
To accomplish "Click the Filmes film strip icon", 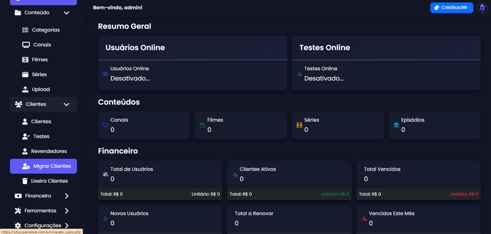I will coord(25,60).
